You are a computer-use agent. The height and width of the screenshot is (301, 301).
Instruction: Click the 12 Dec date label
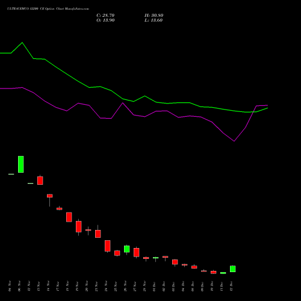click(x=231, y=286)
